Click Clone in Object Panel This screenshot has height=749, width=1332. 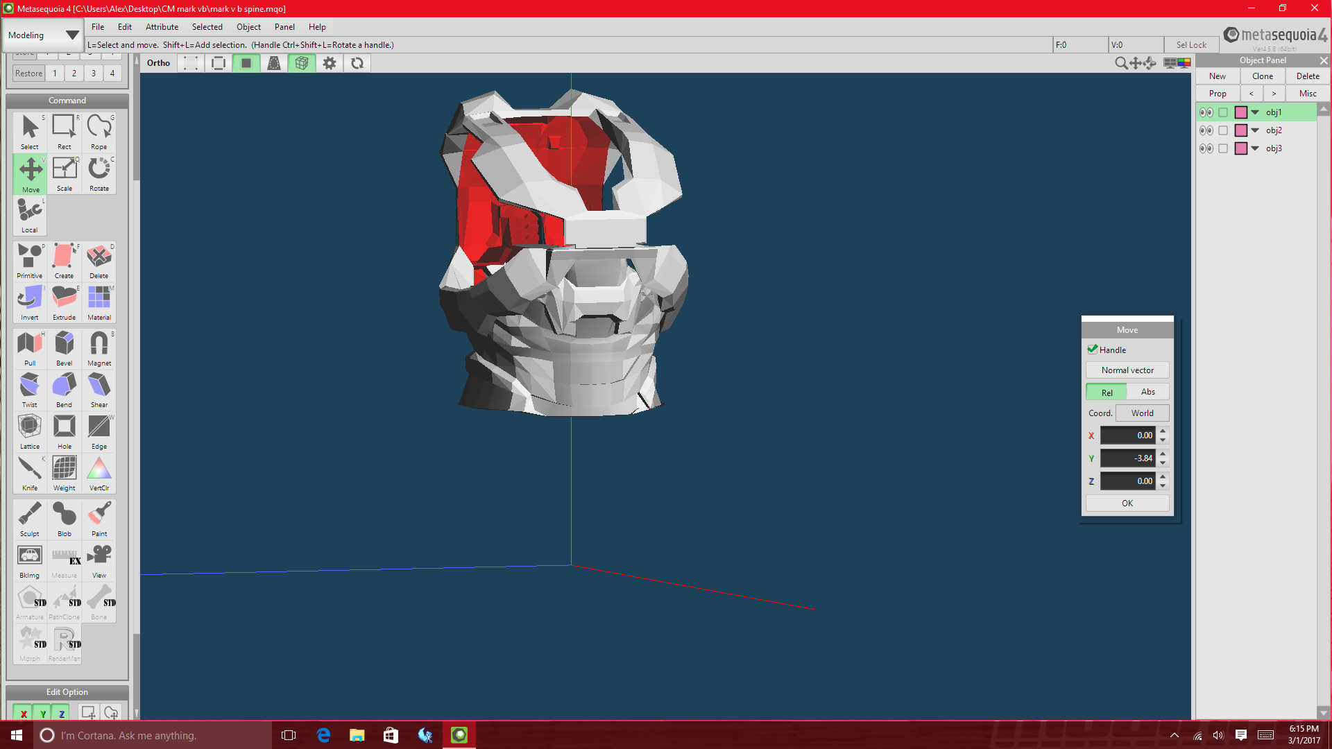[1263, 76]
